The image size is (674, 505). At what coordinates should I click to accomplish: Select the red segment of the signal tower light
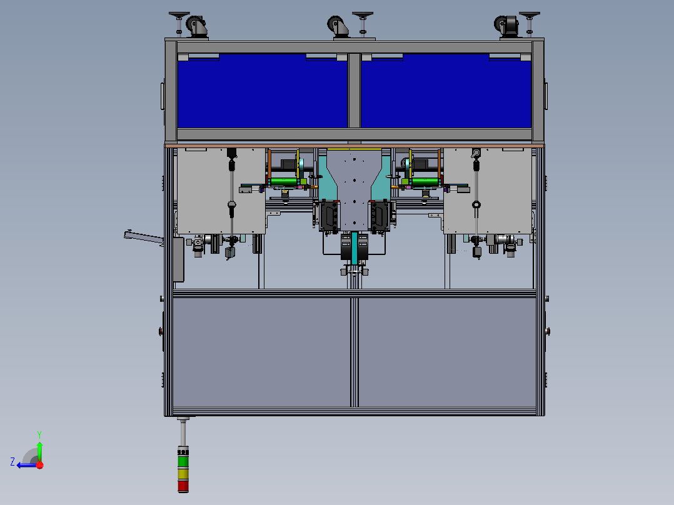pyautogui.click(x=183, y=486)
